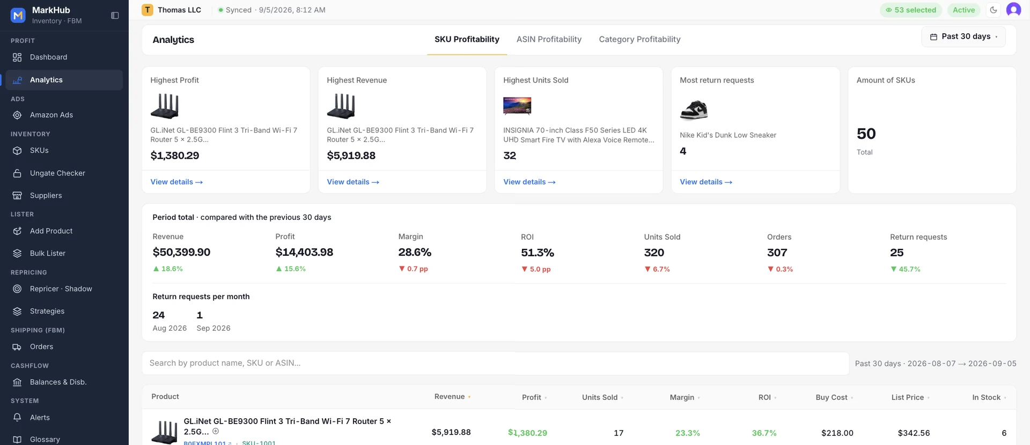1030x445 pixels.
Task: Click the Thomas LLC account badge
Action: coord(171,10)
